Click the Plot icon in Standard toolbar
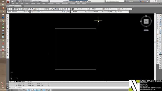162x91 pixels. pos(16,9)
